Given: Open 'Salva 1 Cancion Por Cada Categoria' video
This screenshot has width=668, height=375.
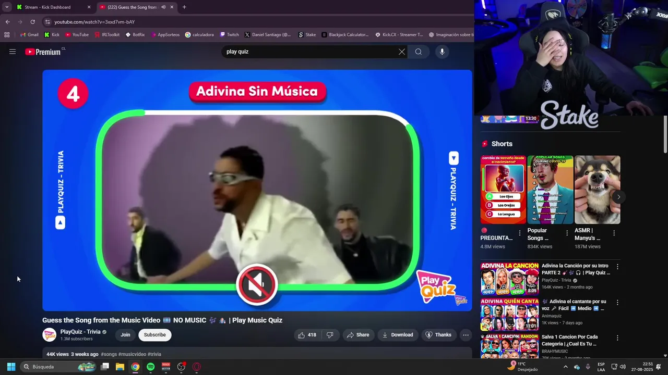Looking at the screenshot, I should [509, 346].
